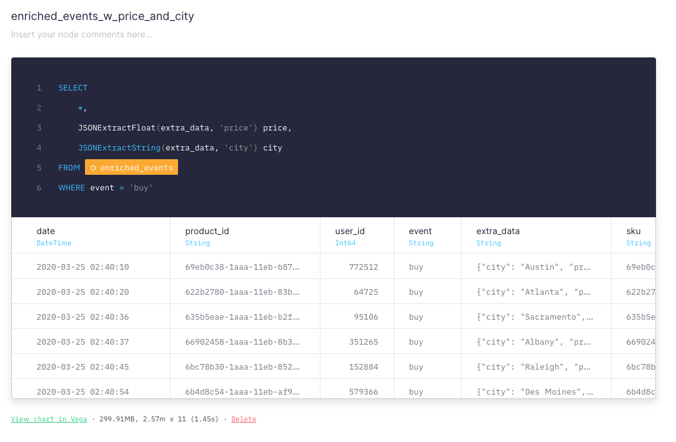Click the red Delete link
The width and height of the screenshot is (676, 442).
244,419
